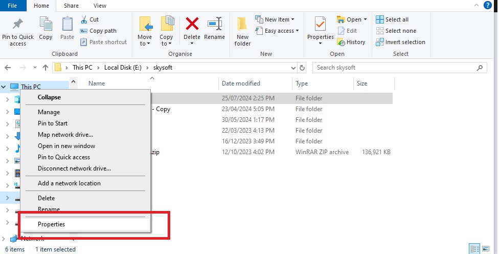Viewport: 499px width, 254px height.
Task: Collapse the This PC tree node
Action: pos(5,87)
